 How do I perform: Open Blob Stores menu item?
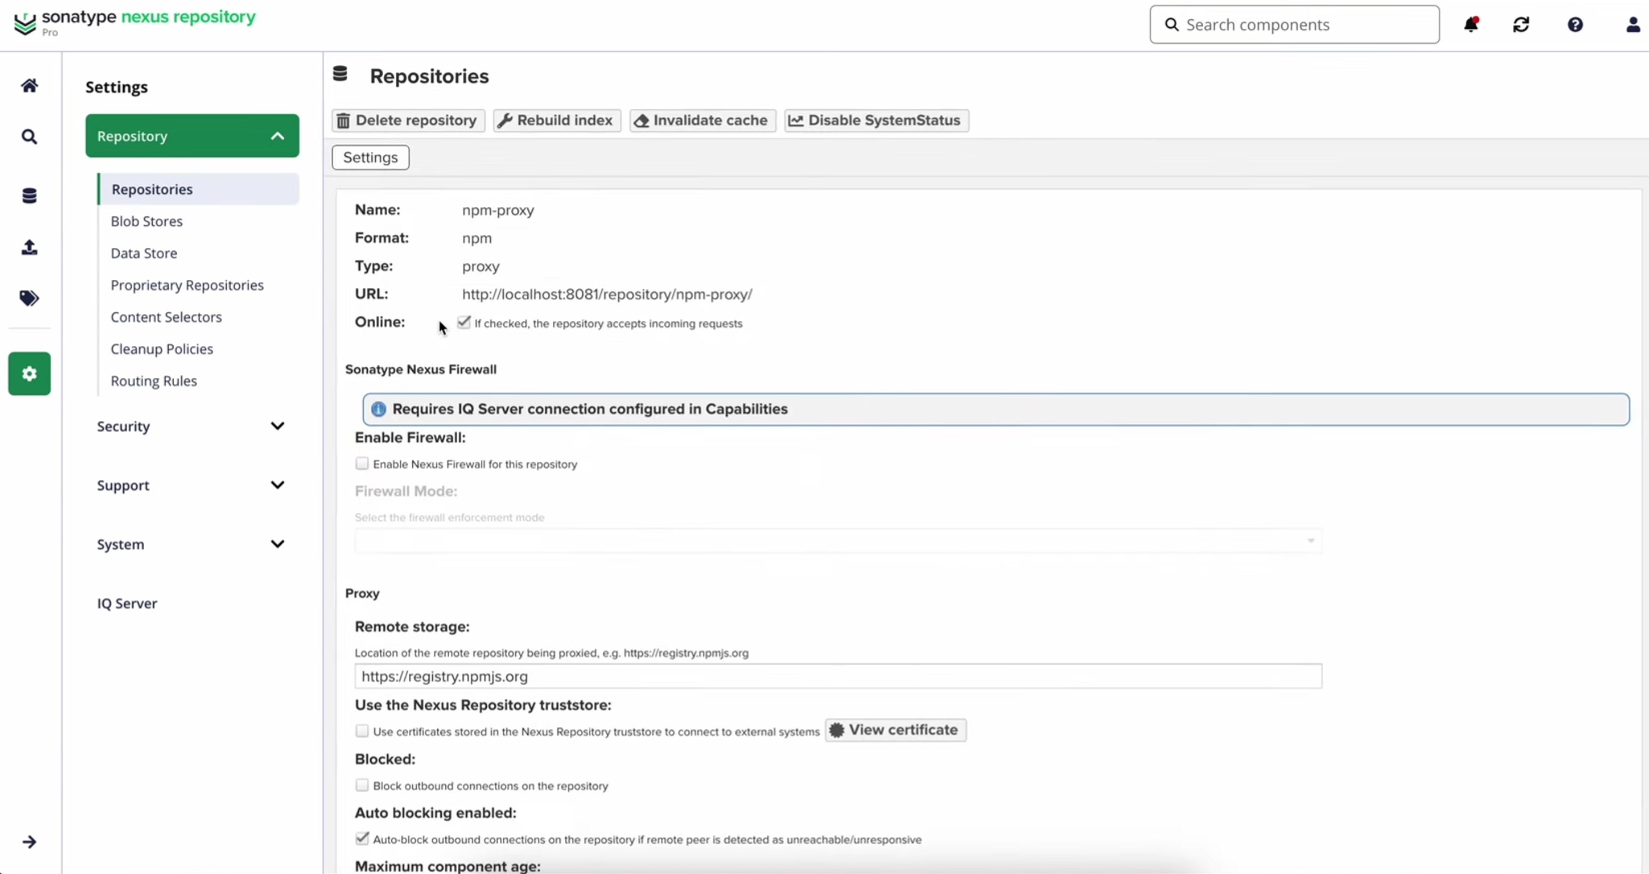tap(146, 221)
